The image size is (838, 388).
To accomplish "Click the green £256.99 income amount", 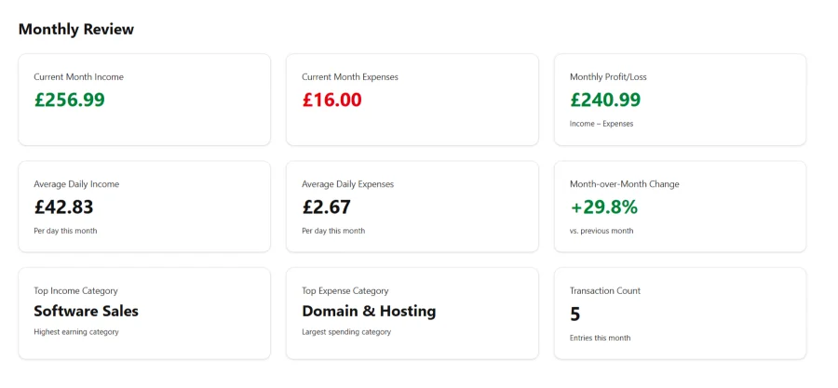I will (x=69, y=100).
